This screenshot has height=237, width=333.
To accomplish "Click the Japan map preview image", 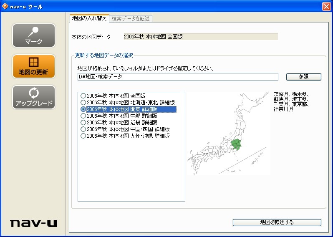I will 229,134.
